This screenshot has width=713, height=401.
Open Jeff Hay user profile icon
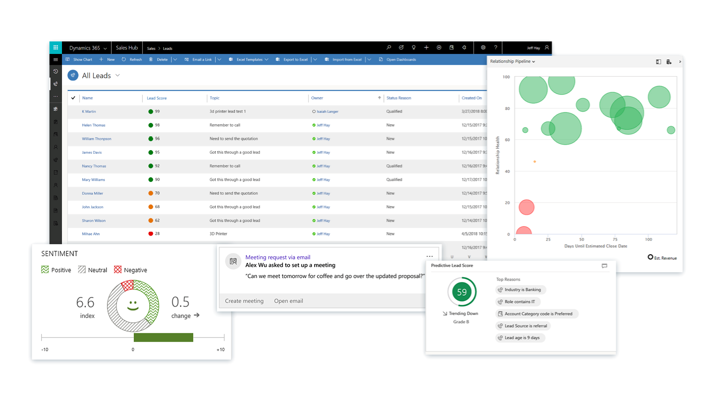(x=547, y=48)
